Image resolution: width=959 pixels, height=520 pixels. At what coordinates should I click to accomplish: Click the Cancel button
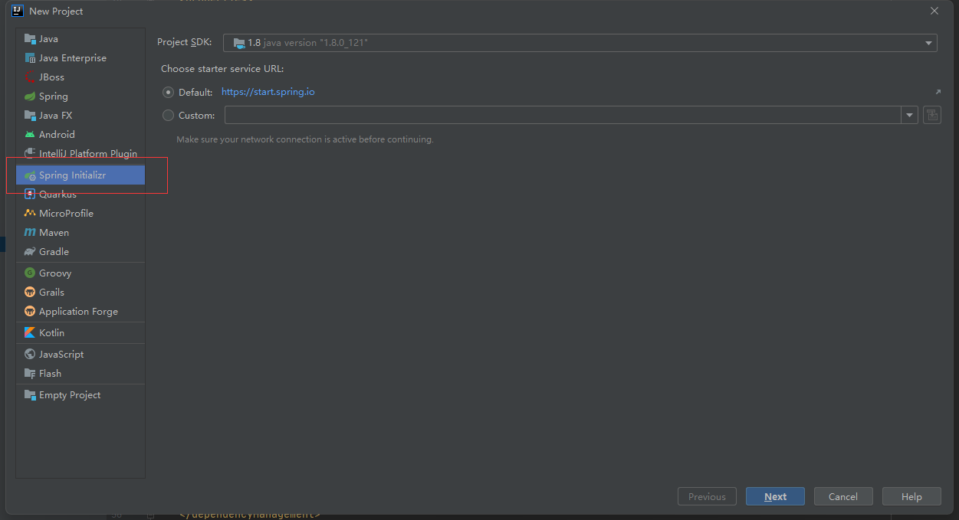843,496
